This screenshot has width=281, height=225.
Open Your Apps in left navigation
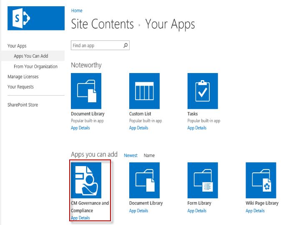[17, 46]
